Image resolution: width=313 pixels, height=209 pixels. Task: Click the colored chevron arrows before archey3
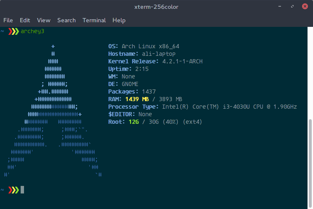click(x=13, y=31)
